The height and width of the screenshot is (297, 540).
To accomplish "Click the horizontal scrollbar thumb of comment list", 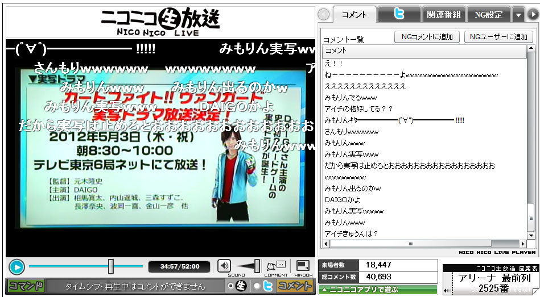I will [411, 244].
